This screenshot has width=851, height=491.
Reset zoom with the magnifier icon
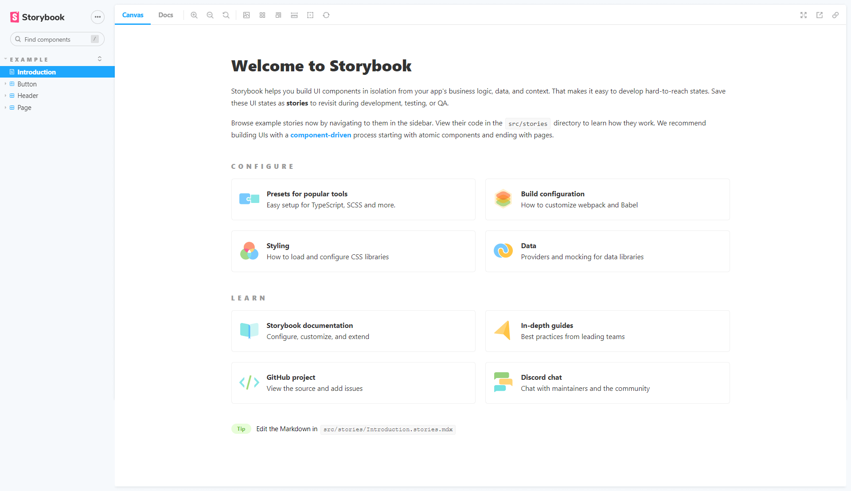coord(226,15)
